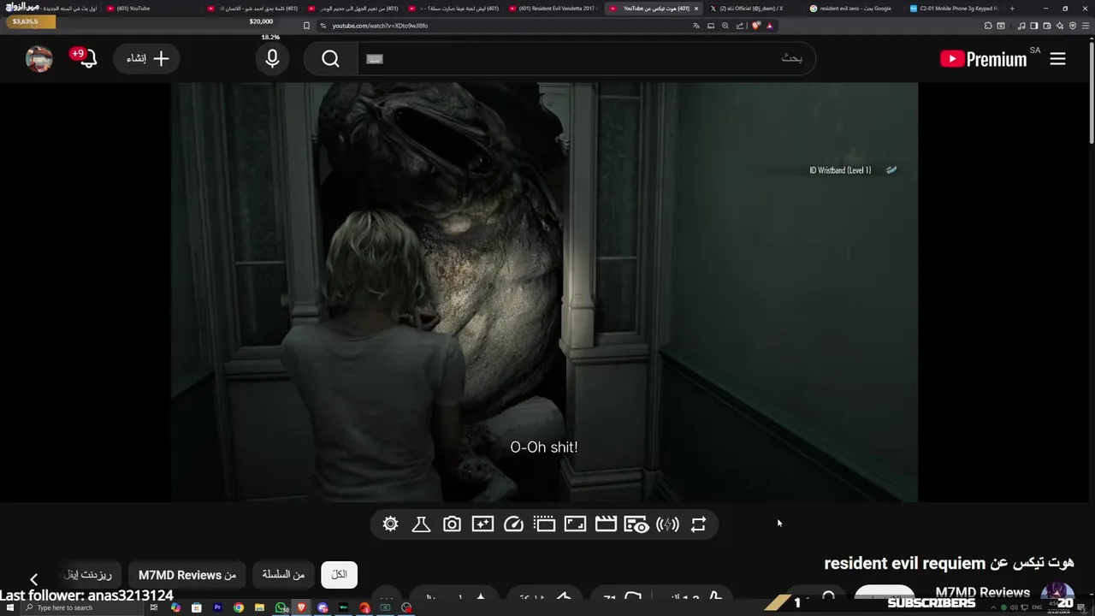Viewport: 1095px width, 616px height.
Task: Click the sparkle enhancement icon in player toolbar
Action: [x=482, y=524]
